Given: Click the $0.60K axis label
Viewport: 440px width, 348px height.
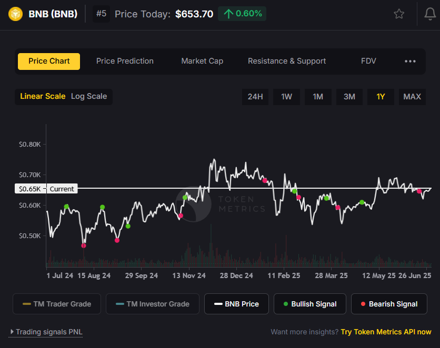Looking at the screenshot, I should point(30,206).
